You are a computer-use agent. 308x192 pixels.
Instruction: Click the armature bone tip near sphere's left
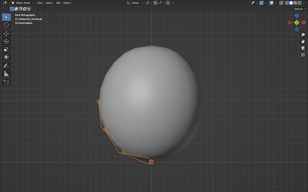[98, 102]
